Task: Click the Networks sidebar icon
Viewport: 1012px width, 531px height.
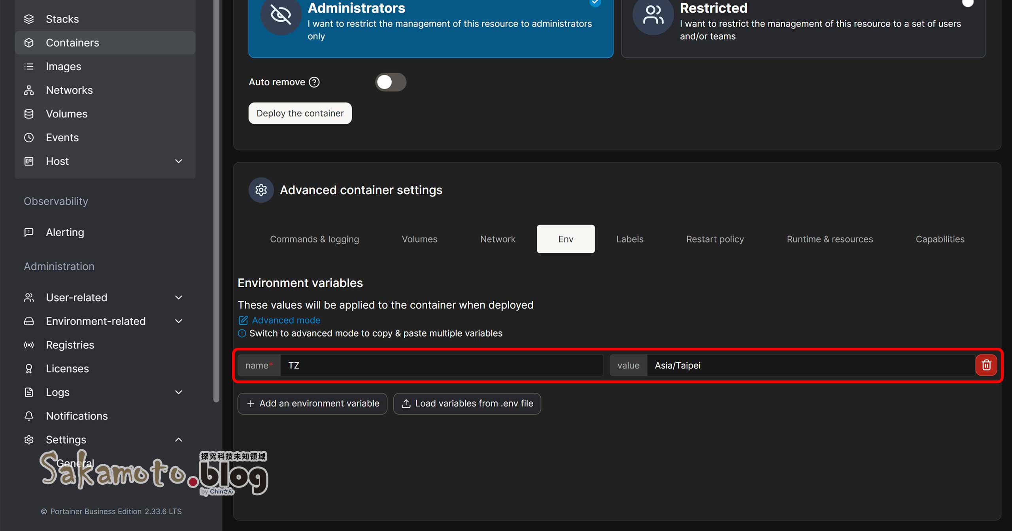Action: click(29, 90)
